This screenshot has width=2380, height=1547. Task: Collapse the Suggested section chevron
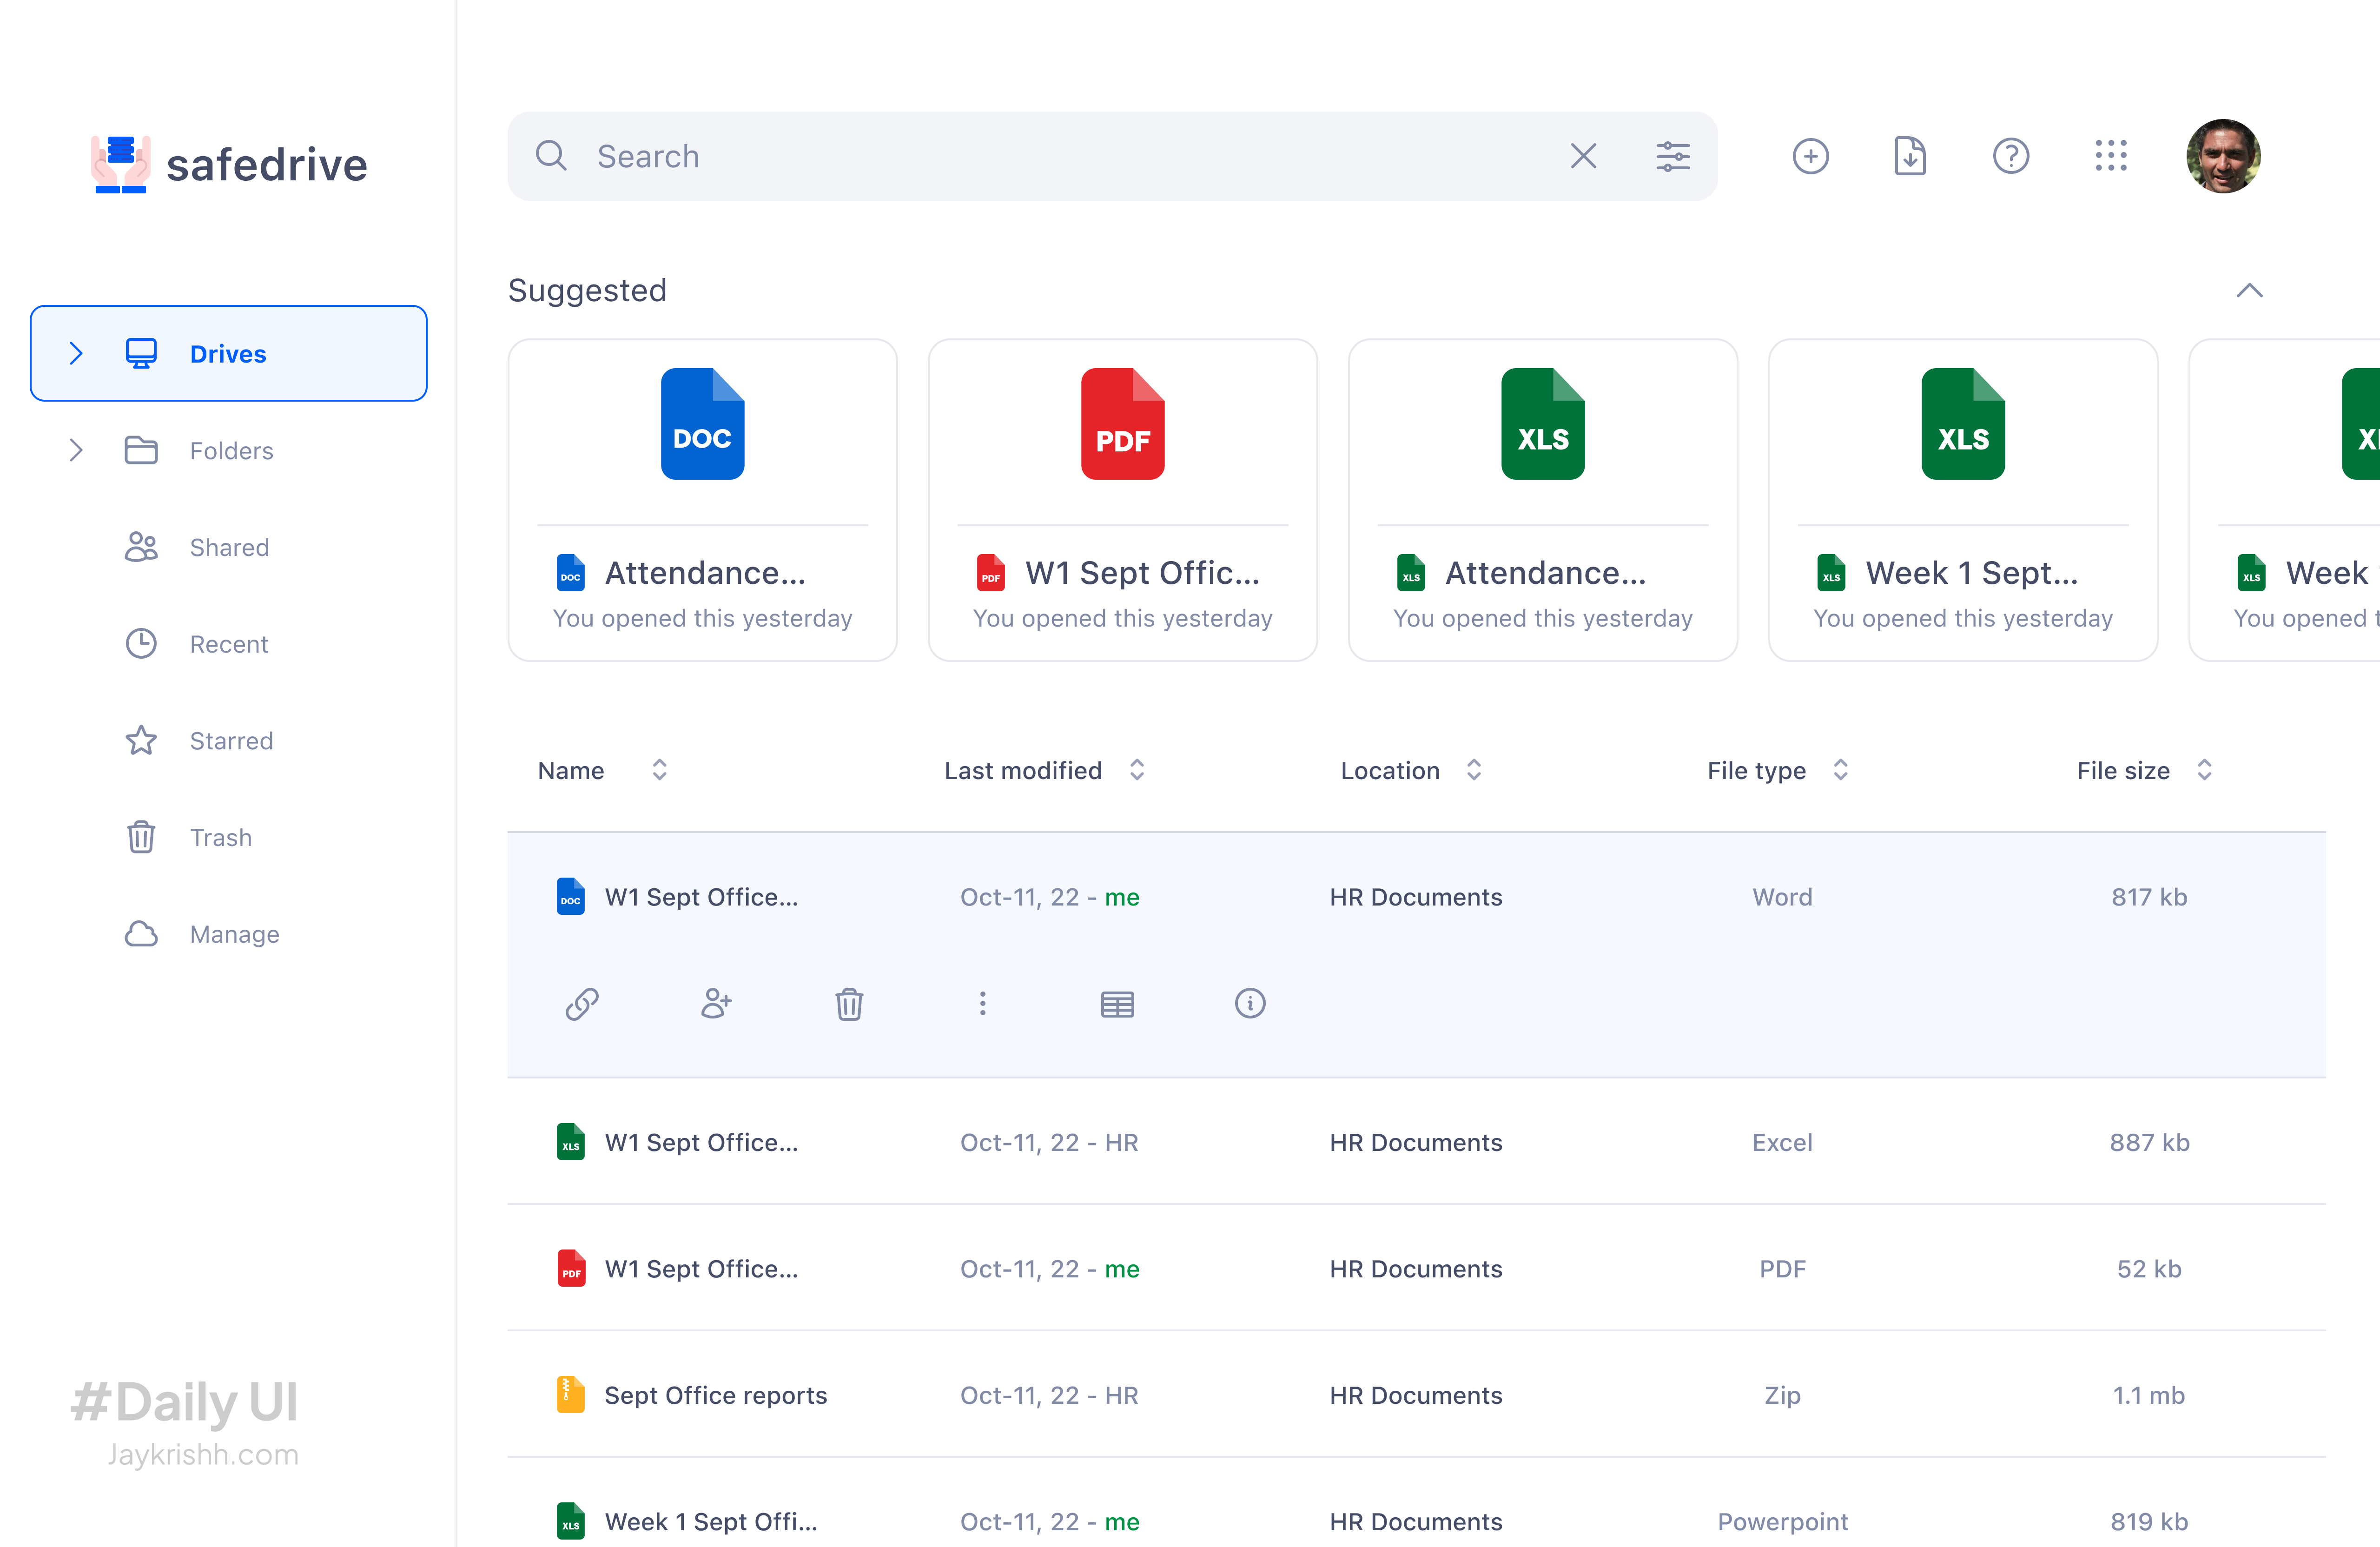tap(2249, 291)
